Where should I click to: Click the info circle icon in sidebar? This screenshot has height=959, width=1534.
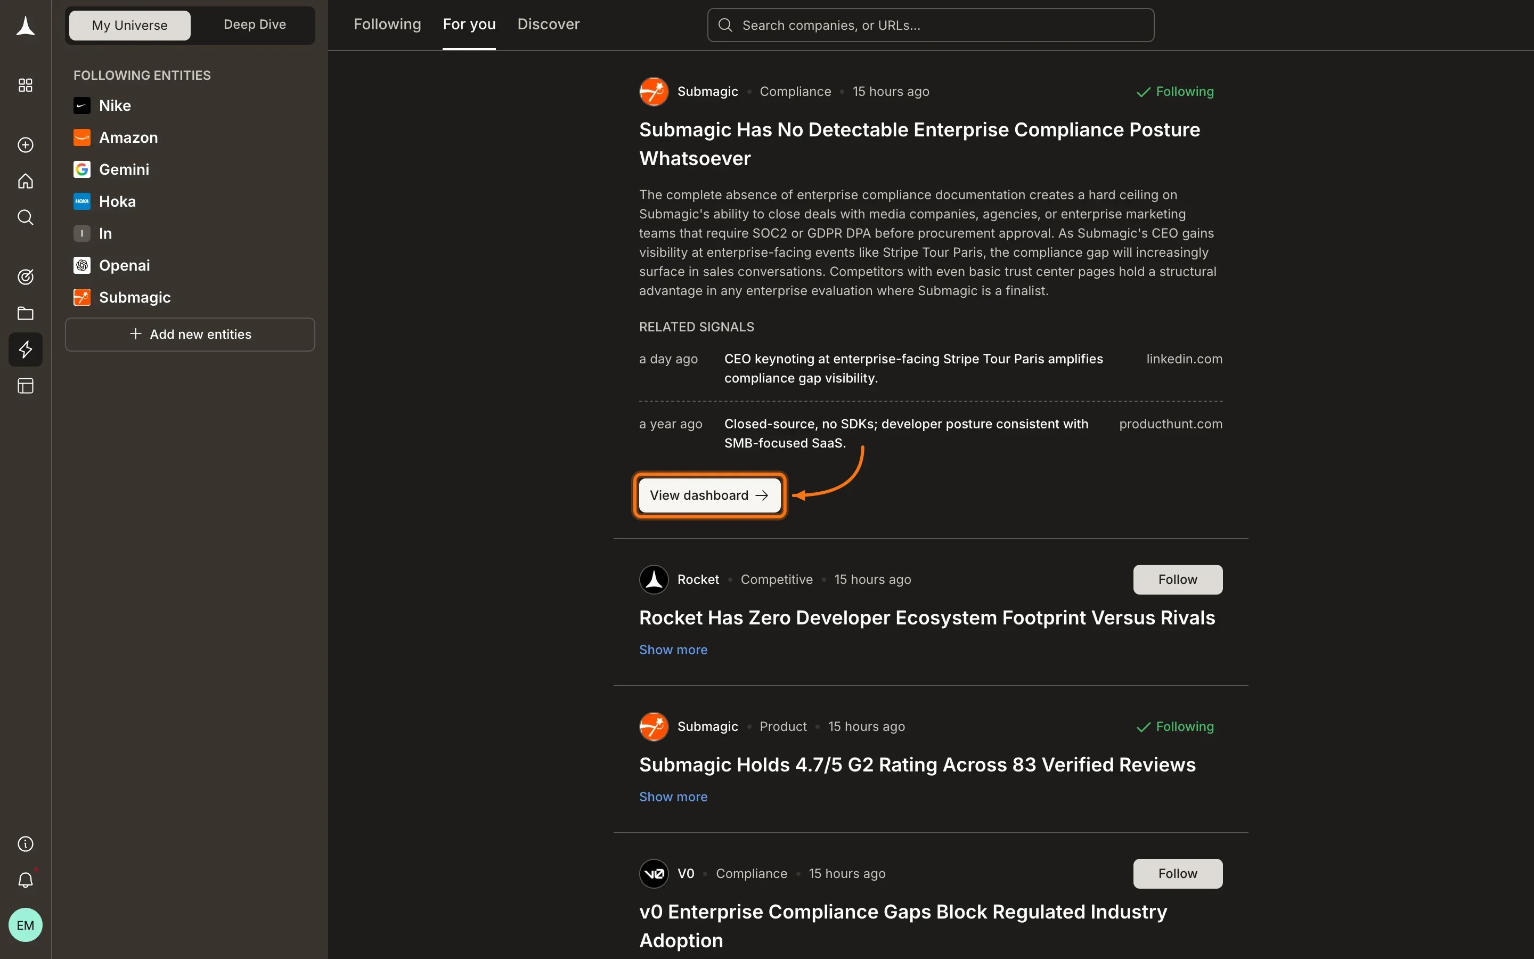pyautogui.click(x=26, y=843)
